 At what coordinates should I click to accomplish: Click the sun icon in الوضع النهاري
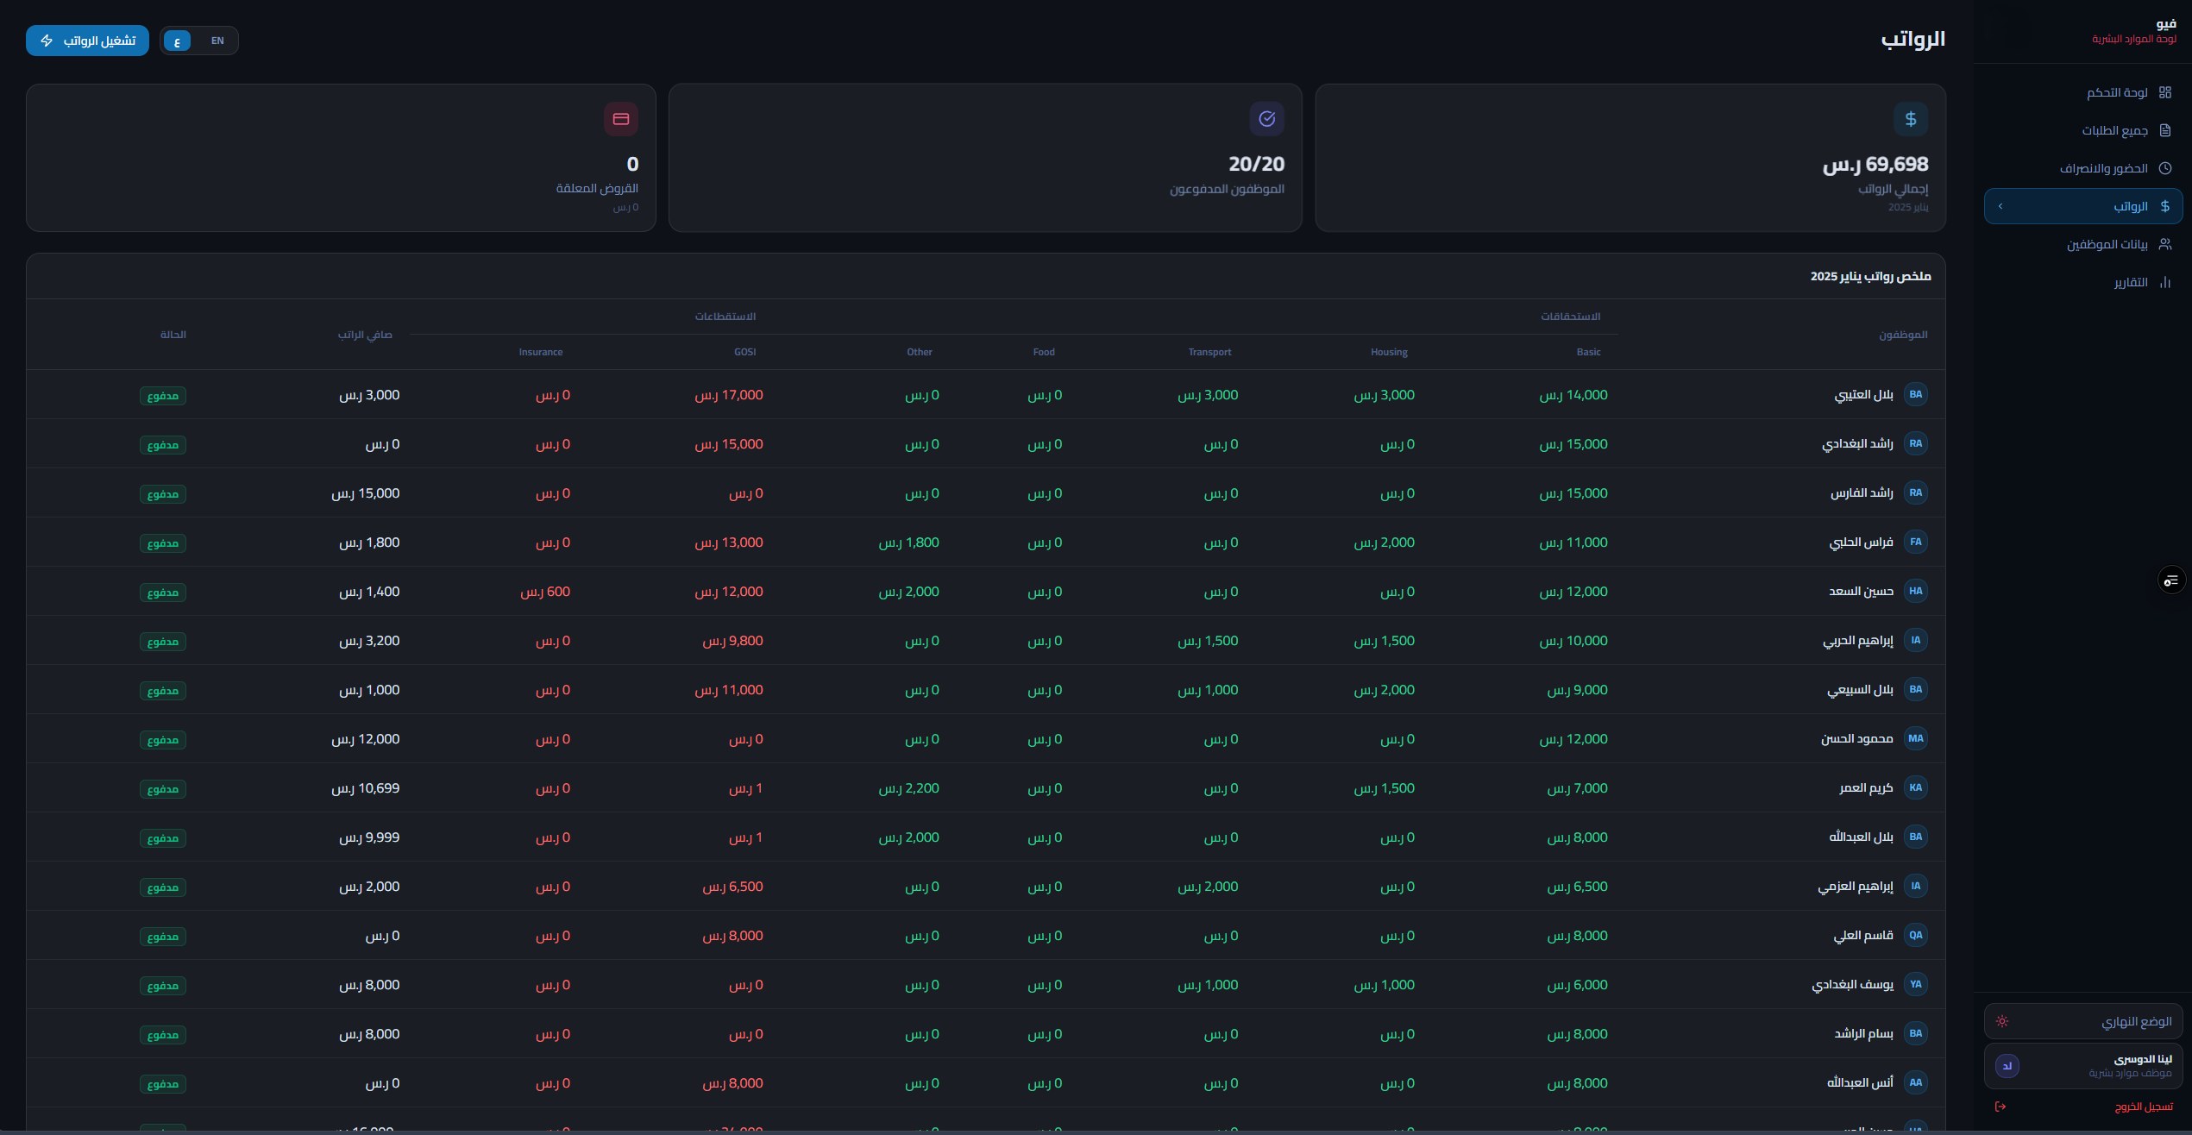2002,1021
